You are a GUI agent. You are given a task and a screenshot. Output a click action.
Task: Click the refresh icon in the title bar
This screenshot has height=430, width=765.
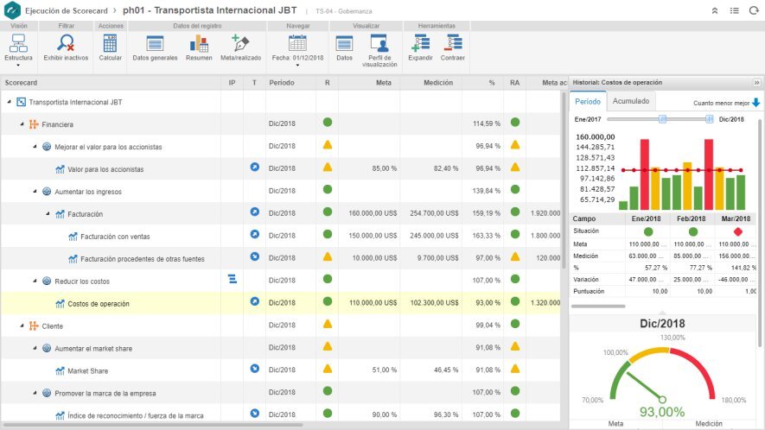click(753, 10)
